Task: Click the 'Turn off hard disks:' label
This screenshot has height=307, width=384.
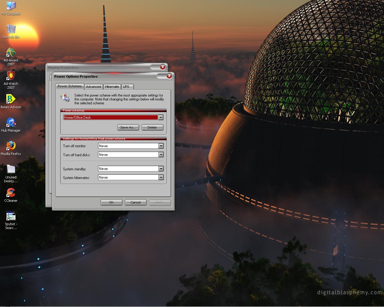Action: [x=76, y=155]
